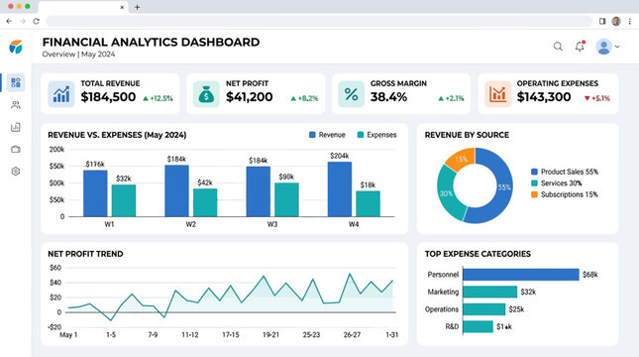Screen dimensions: 639x357
Task: Go back with the browser back arrow
Action: click(9, 21)
